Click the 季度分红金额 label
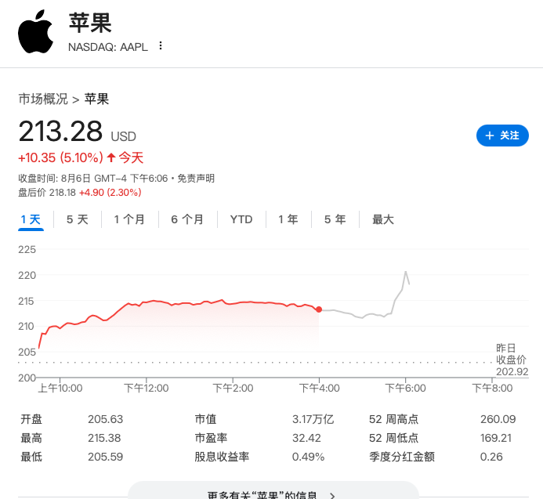Image resolution: width=543 pixels, height=499 pixels. pos(402,457)
